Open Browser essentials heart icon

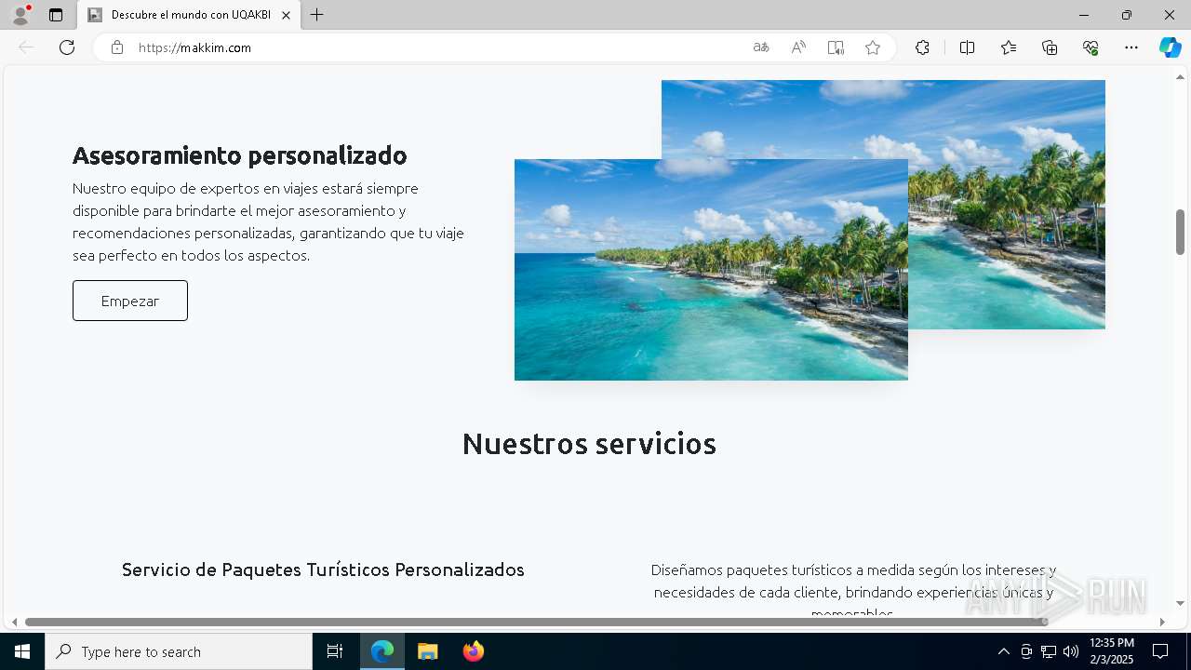pyautogui.click(x=1091, y=47)
